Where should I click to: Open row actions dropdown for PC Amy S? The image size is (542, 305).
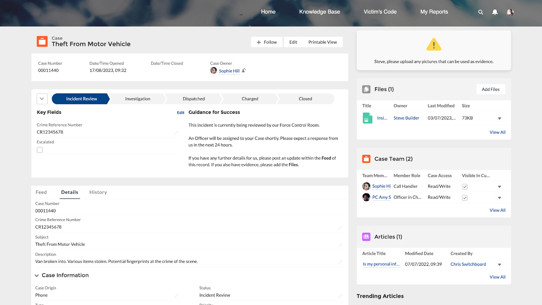[x=499, y=198]
